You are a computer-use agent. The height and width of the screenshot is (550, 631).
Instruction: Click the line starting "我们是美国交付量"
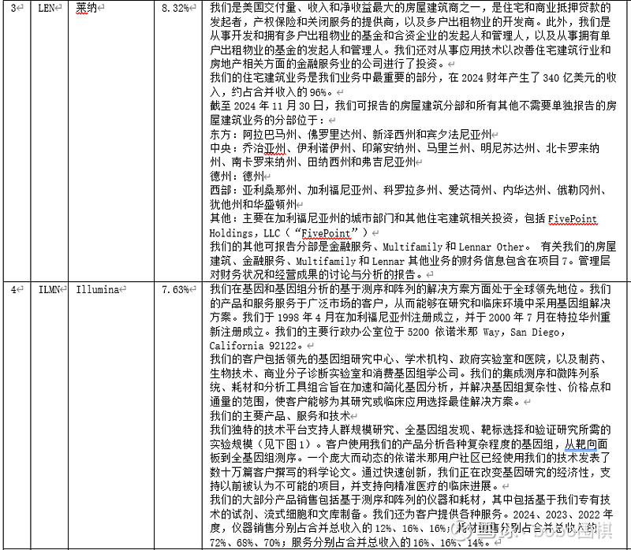410,8
